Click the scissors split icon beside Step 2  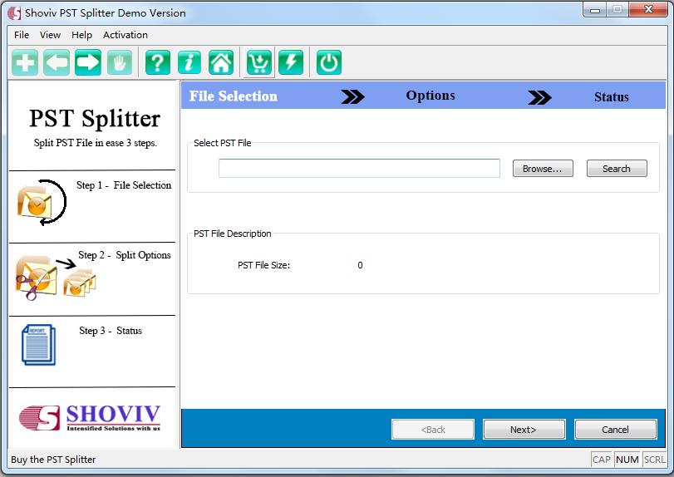56,278
